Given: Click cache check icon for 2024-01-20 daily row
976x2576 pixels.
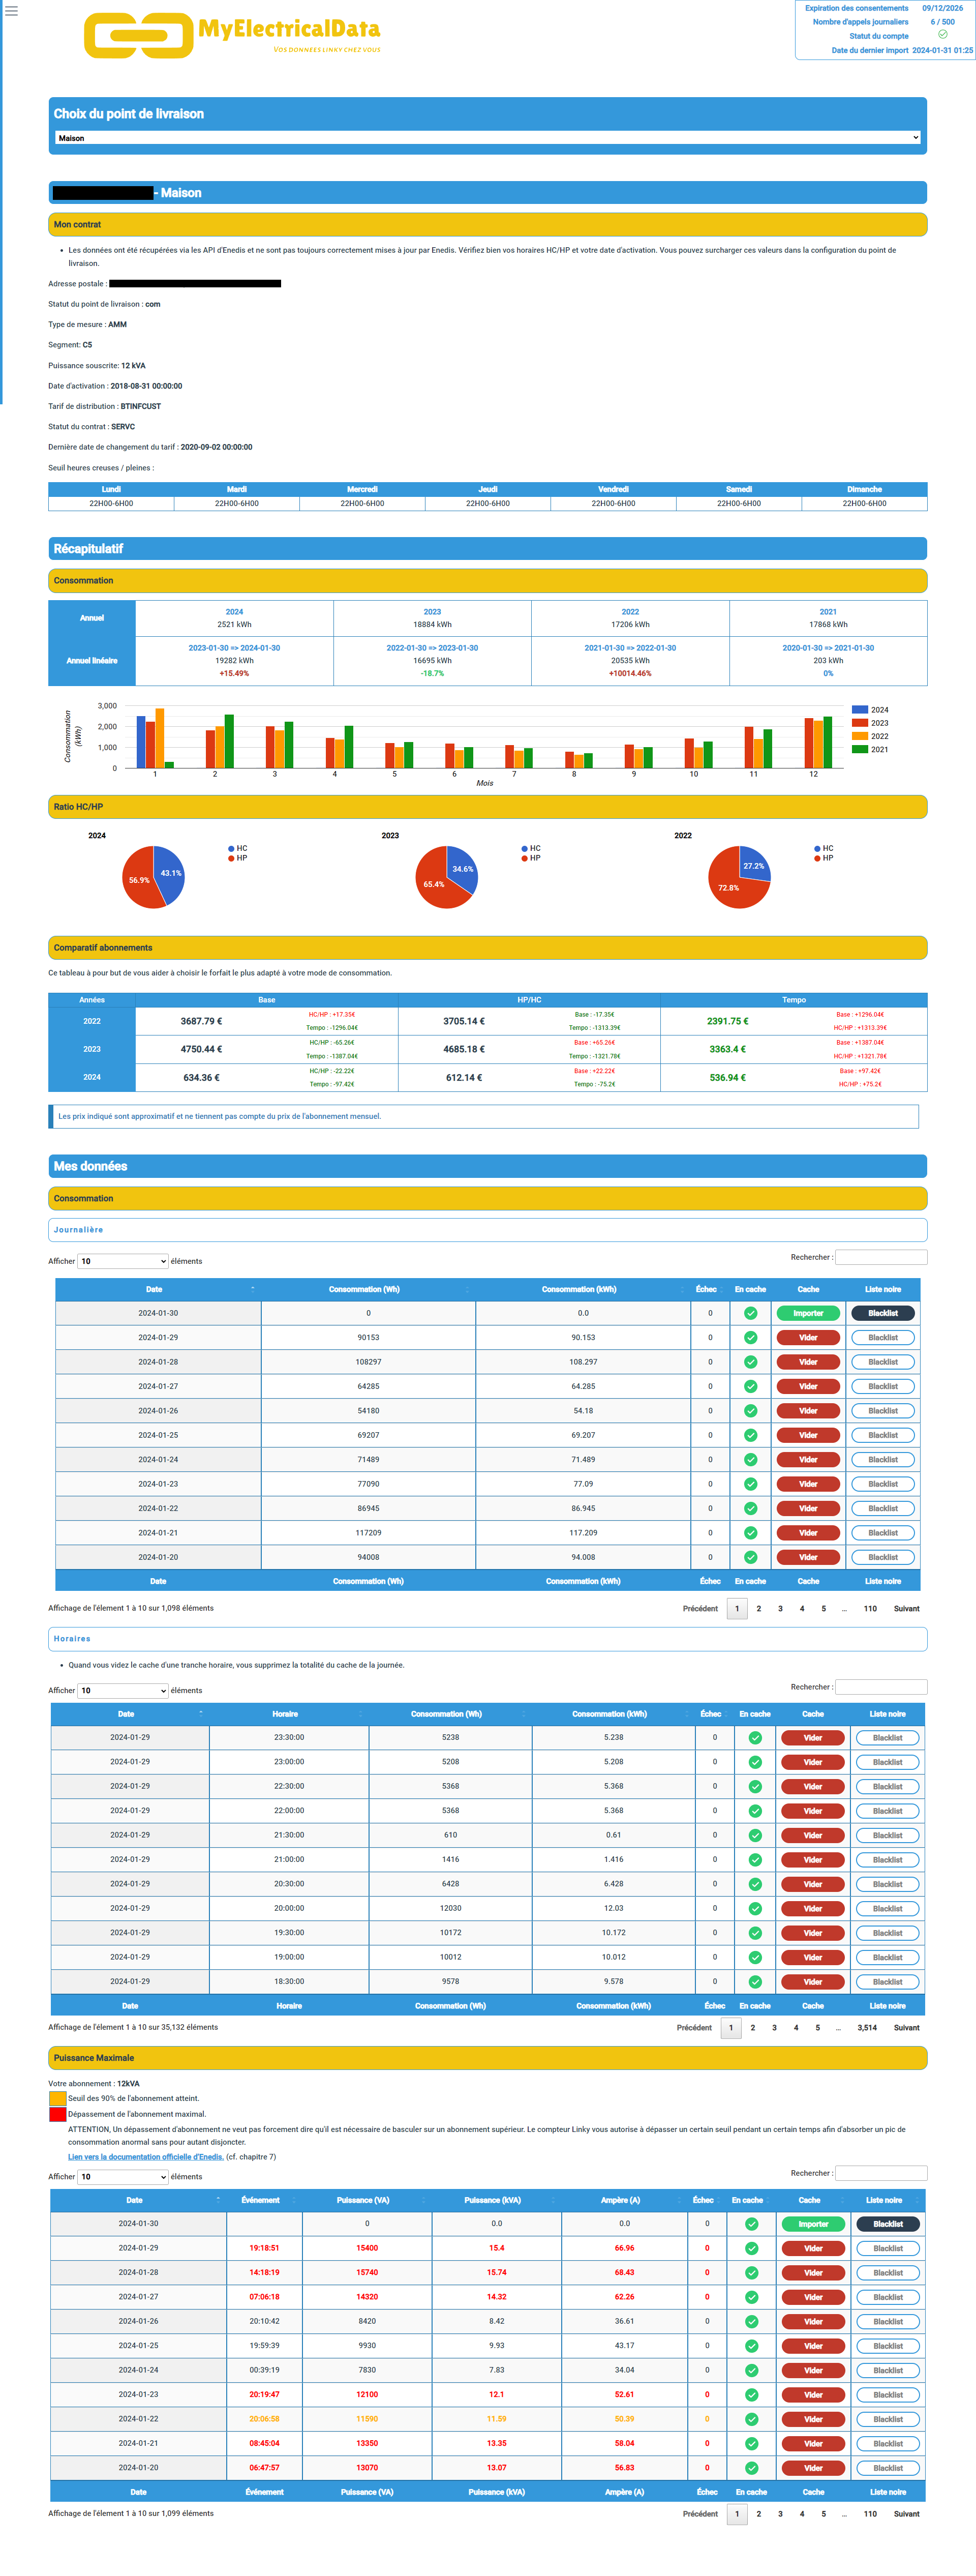Looking at the screenshot, I should coord(750,1557).
